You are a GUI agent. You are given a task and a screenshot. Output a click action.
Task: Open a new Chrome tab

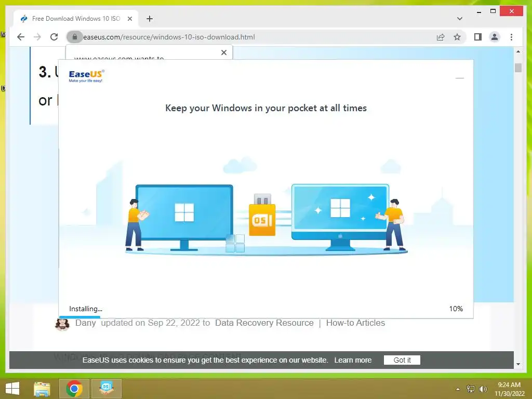tap(149, 19)
